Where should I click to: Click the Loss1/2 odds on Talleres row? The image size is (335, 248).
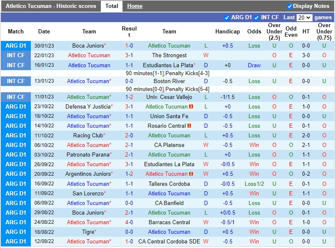pos(254,184)
